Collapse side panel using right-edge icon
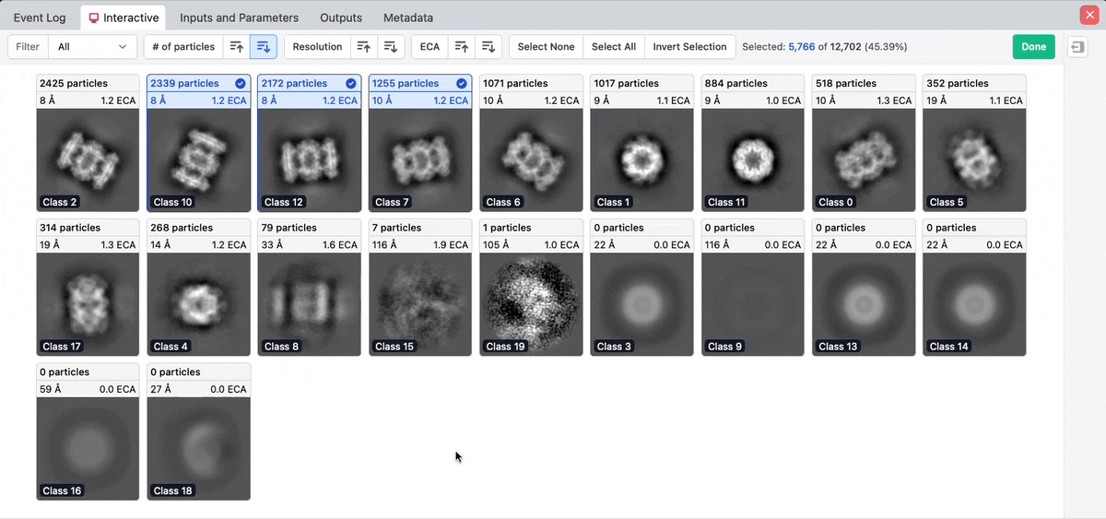Screen dimensions: 1106x519 [1077, 47]
